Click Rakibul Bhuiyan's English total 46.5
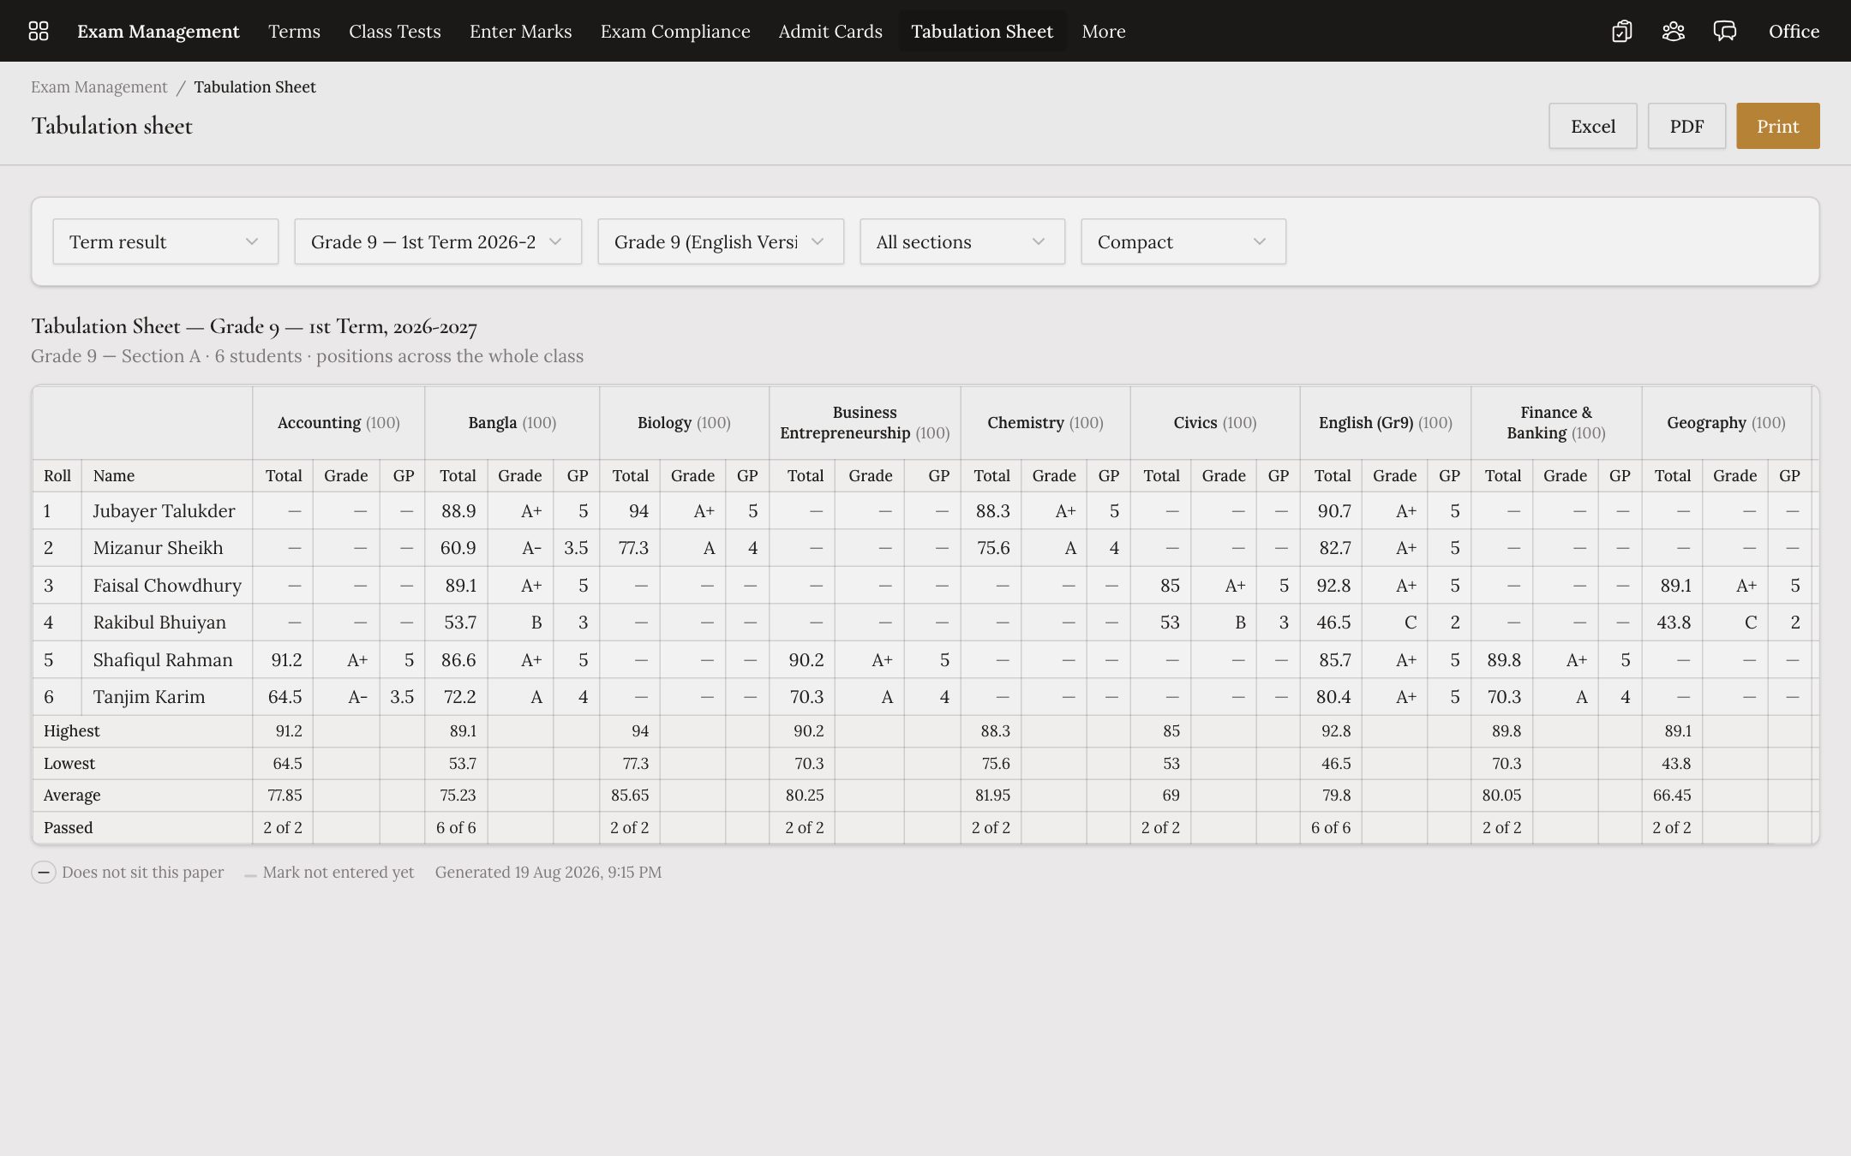This screenshot has height=1156, width=1851. pyautogui.click(x=1333, y=622)
